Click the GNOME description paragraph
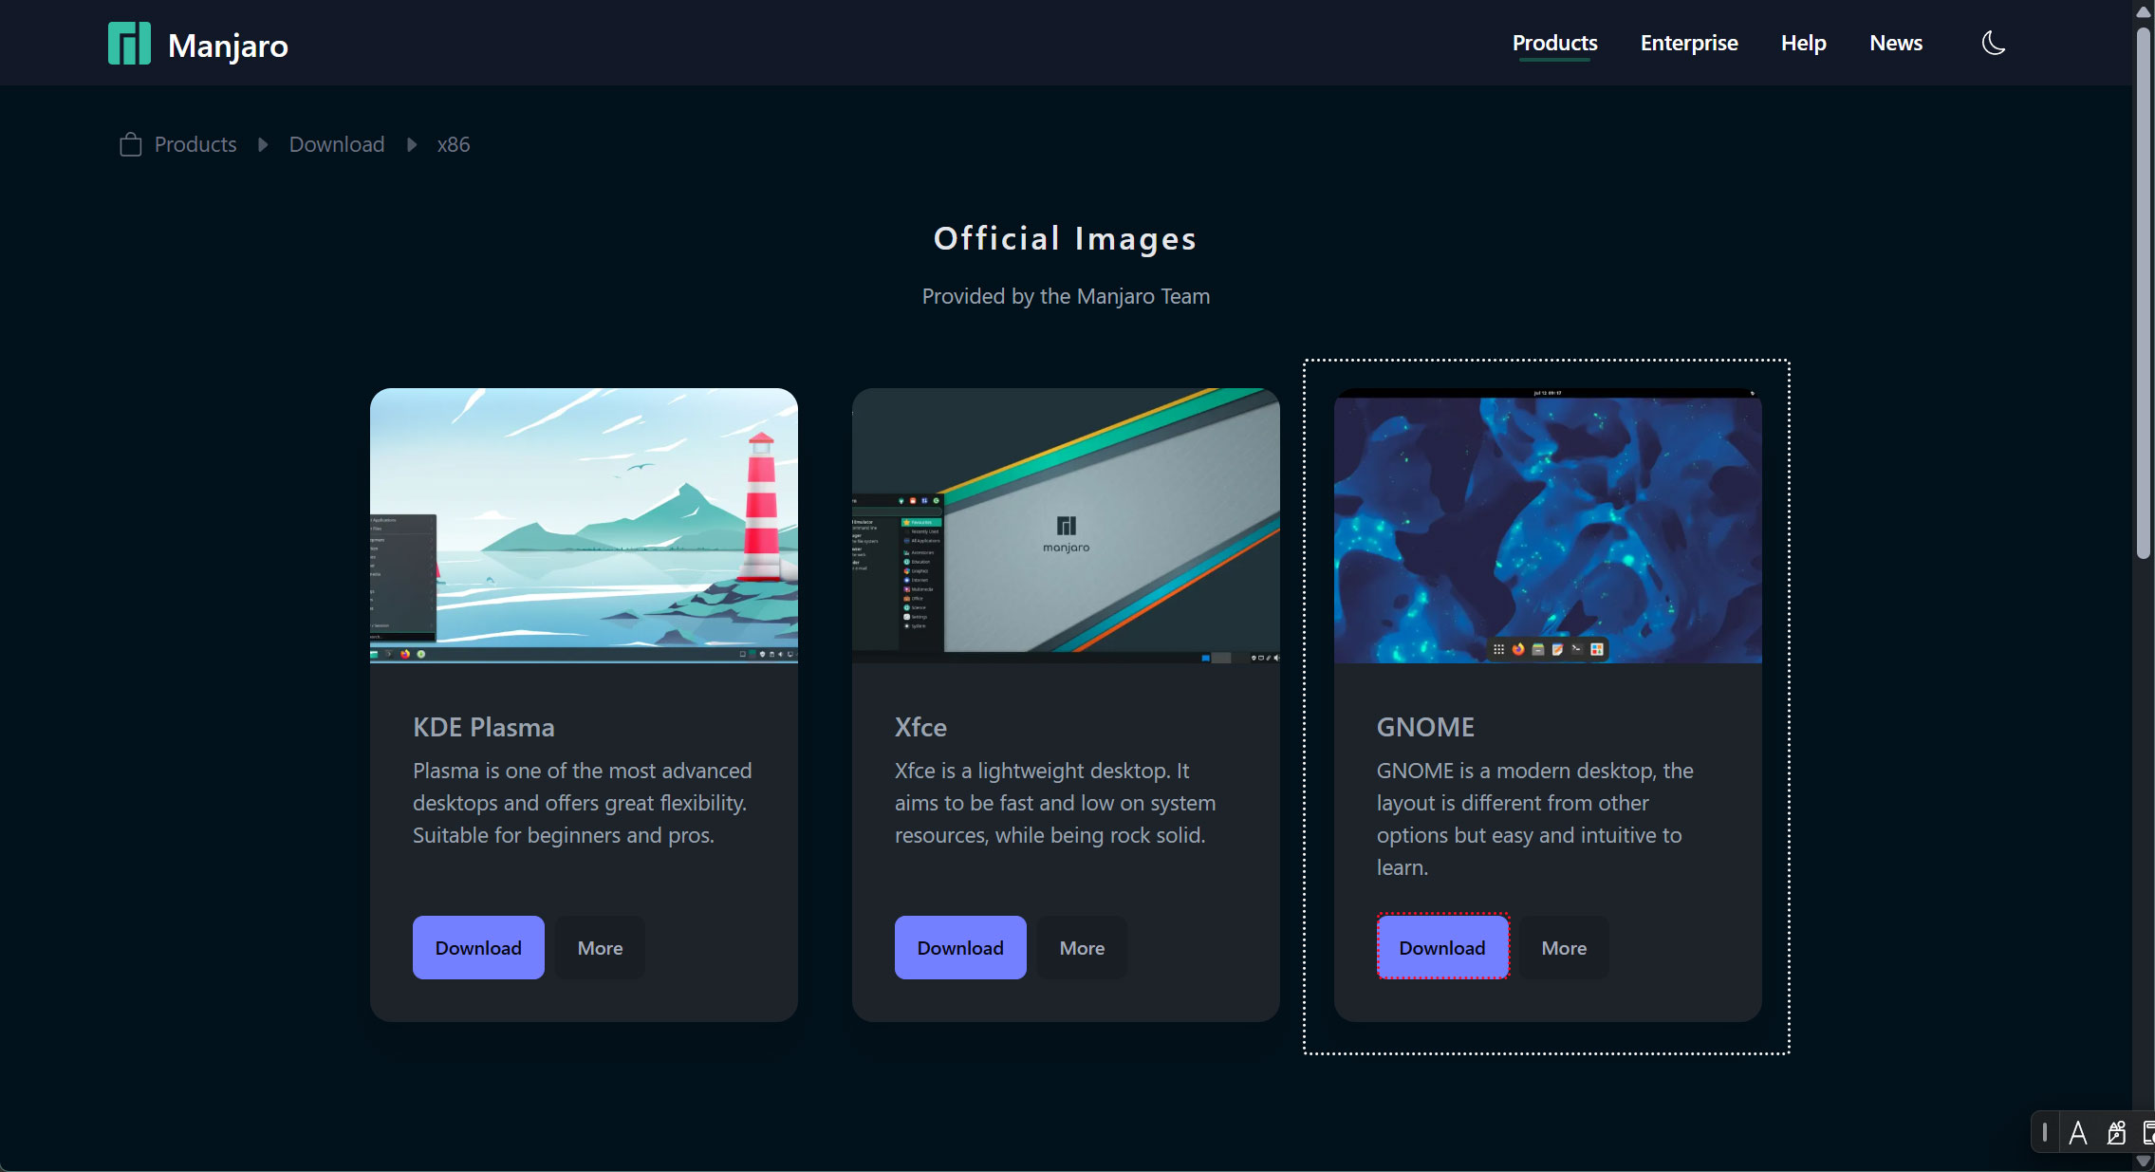Screen dimensions: 2155x1172 click(x=1535, y=819)
